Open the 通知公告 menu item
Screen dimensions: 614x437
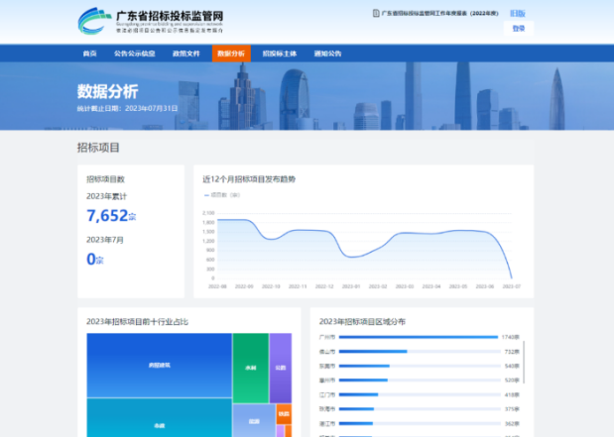[327, 54]
